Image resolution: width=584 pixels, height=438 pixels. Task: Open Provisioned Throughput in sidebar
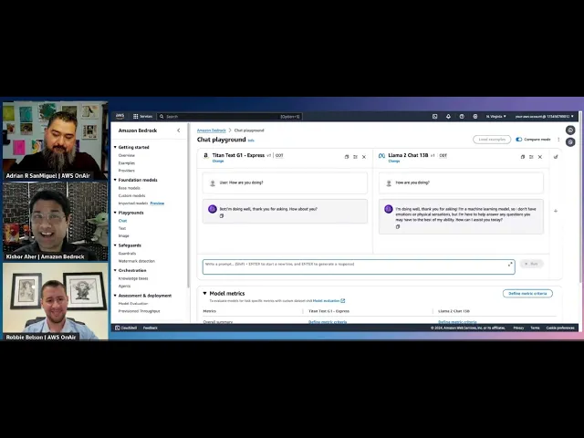pos(140,311)
